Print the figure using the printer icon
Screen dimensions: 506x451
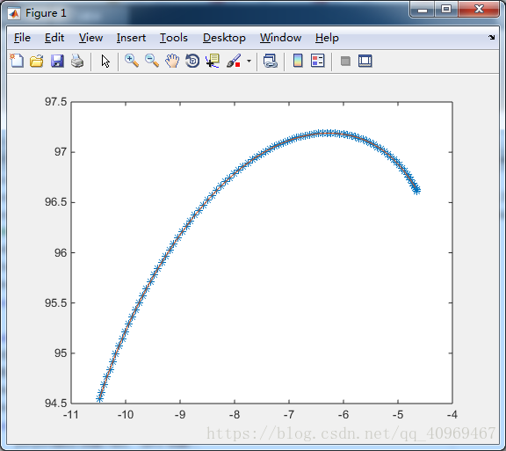coord(77,61)
